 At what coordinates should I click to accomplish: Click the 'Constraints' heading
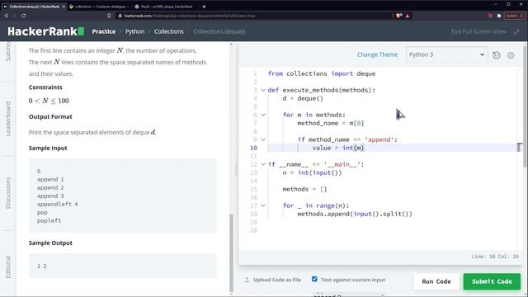[45, 87]
